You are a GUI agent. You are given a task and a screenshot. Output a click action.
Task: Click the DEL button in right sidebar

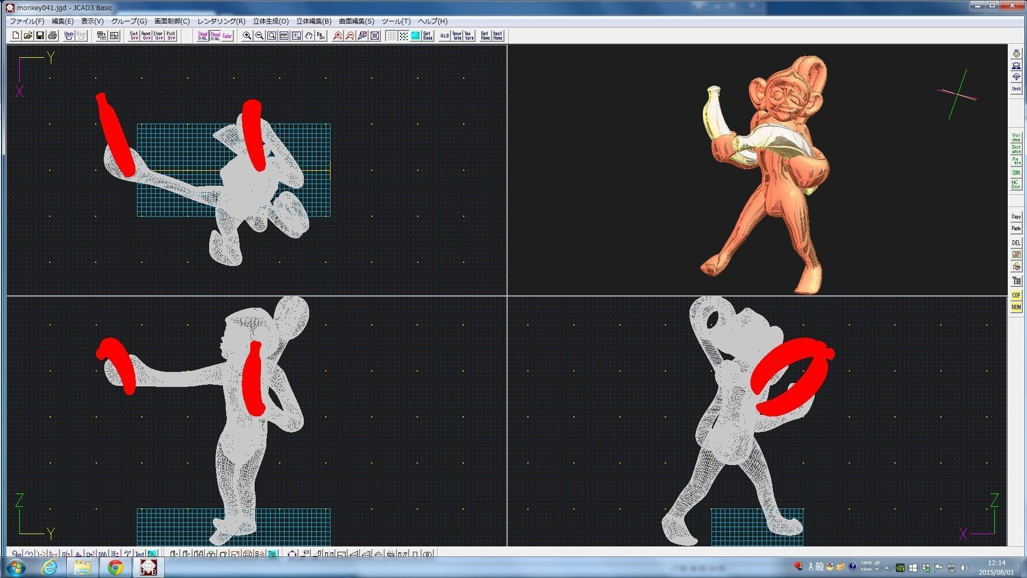point(1016,242)
